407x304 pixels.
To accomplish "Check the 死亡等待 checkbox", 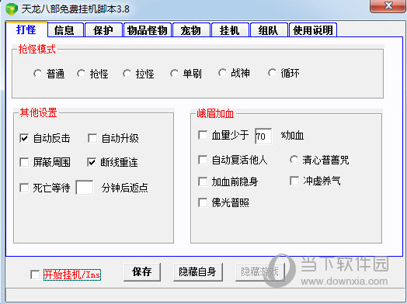I will tap(24, 188).
